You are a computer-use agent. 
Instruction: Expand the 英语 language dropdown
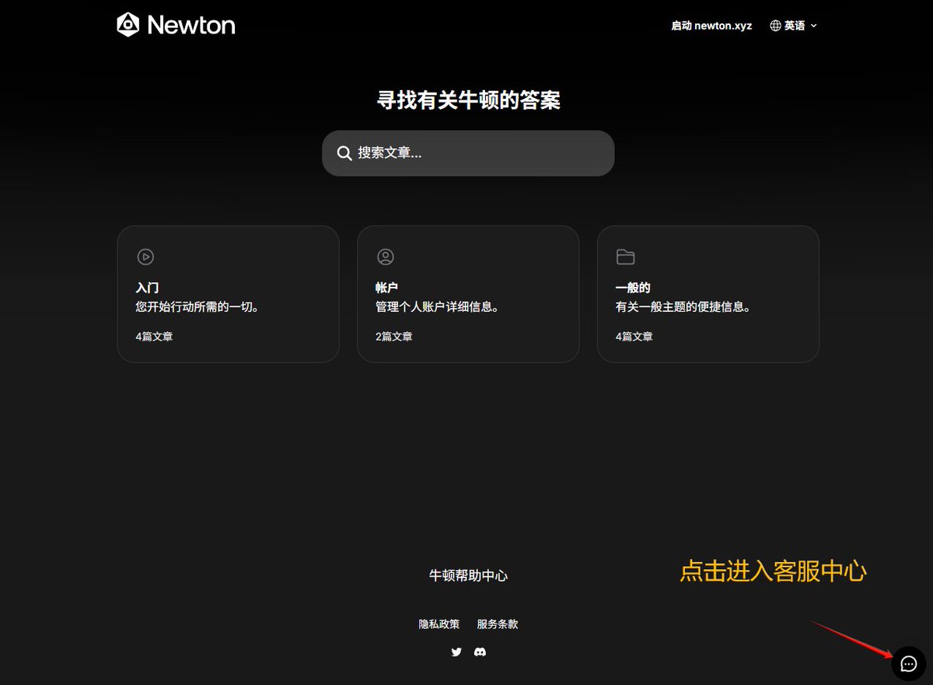794,26
